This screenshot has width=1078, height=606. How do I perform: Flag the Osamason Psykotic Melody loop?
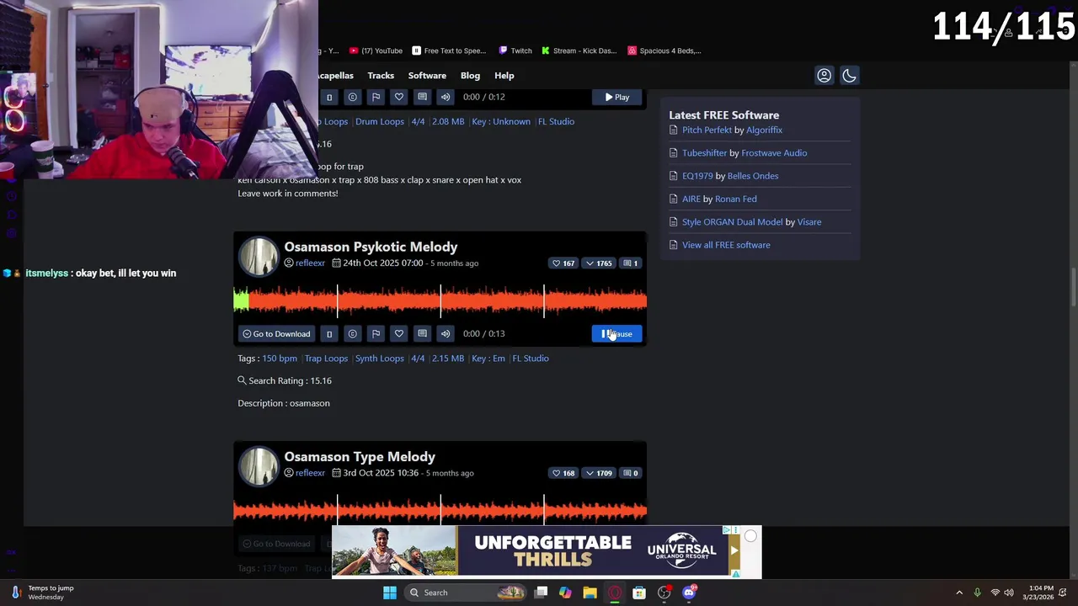376,334
